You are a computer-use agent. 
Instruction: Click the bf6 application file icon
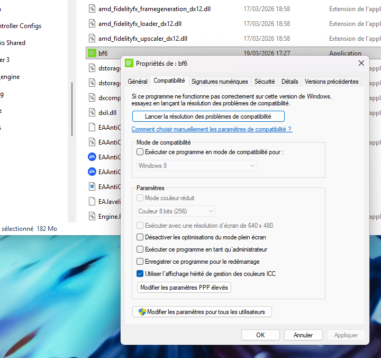[x=92, y=53]
